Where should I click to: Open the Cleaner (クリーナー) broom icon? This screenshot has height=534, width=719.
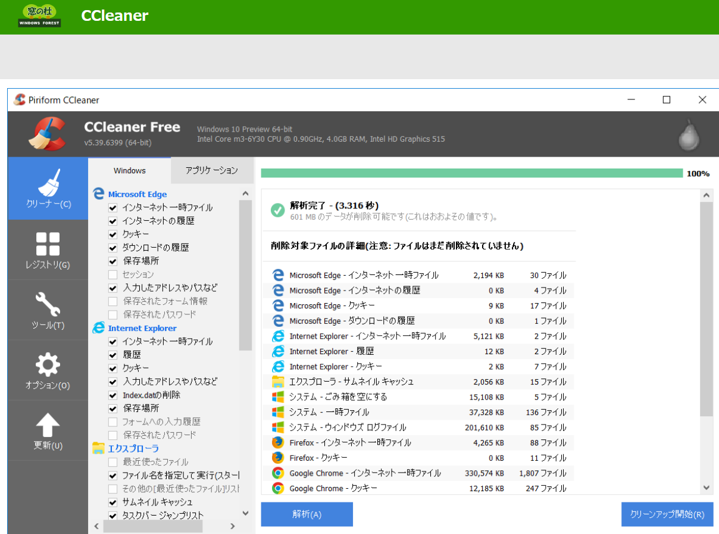(x=48, y=183)
